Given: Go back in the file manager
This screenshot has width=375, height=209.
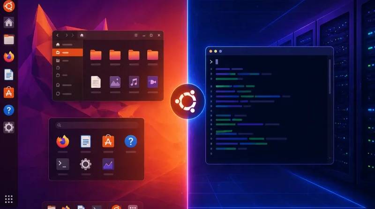Looking at the screenshot, I should (x=57, y=35).
